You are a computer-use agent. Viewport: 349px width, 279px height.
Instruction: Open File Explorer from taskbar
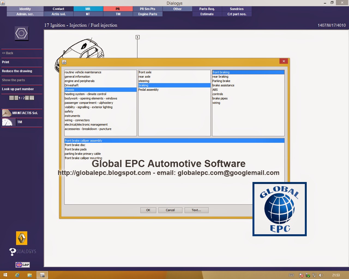pyautogui.click(x=29, y=275)
